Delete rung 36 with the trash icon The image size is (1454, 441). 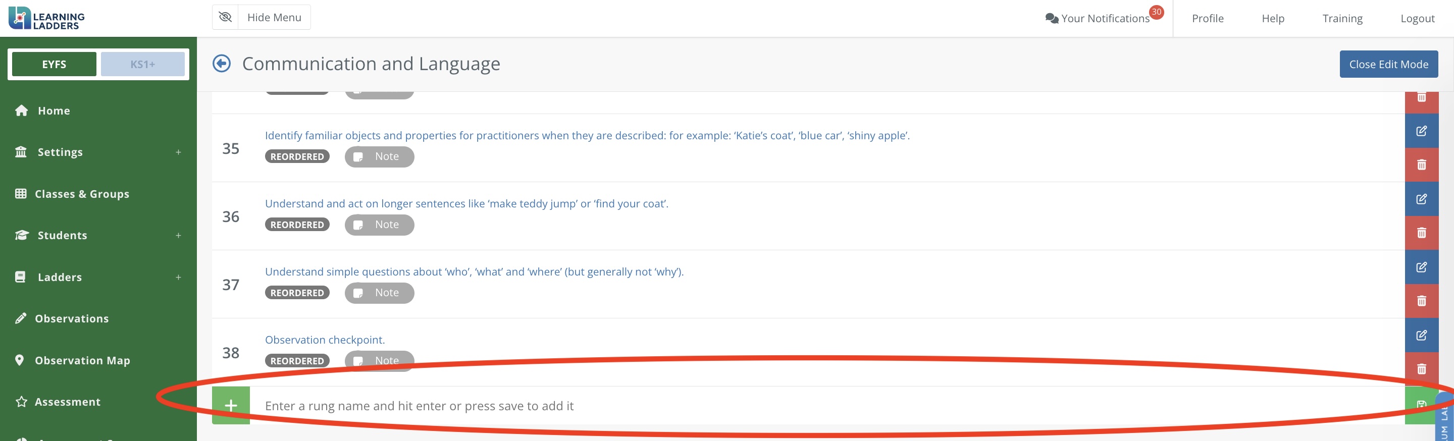click(1421, 233)
